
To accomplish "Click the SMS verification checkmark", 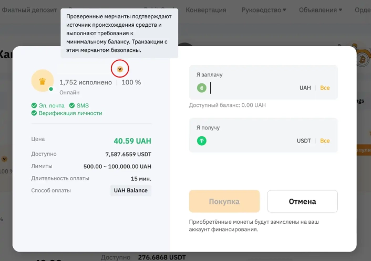I will (x=71, y=105).
